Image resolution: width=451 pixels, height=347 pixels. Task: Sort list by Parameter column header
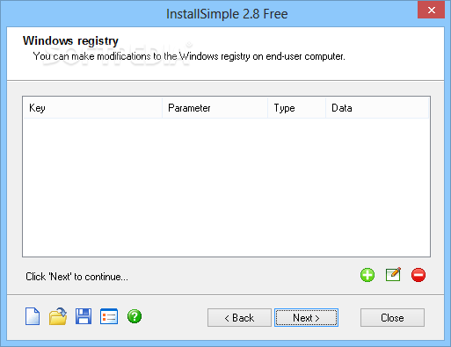215,108
